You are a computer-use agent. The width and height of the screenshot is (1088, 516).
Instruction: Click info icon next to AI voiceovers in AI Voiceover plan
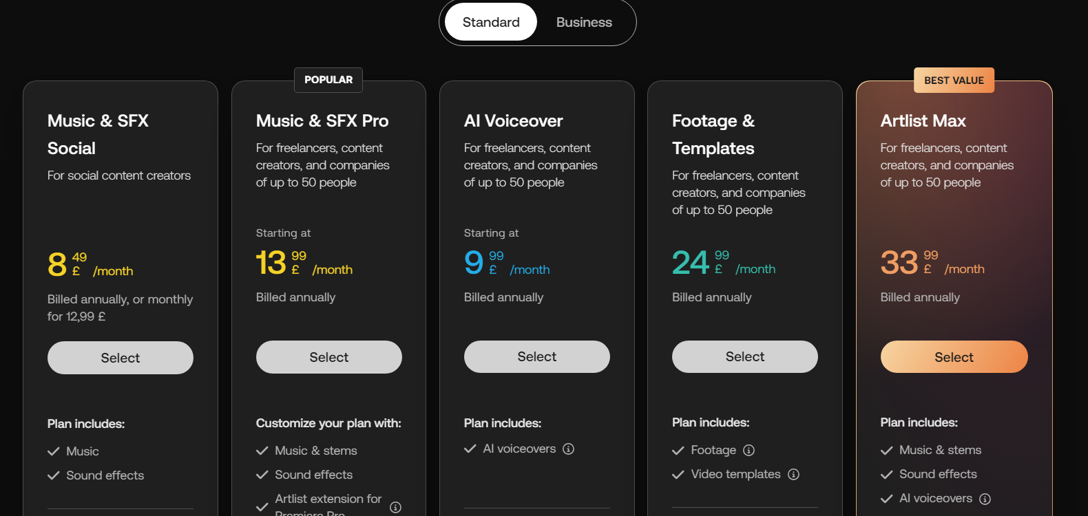568,449
